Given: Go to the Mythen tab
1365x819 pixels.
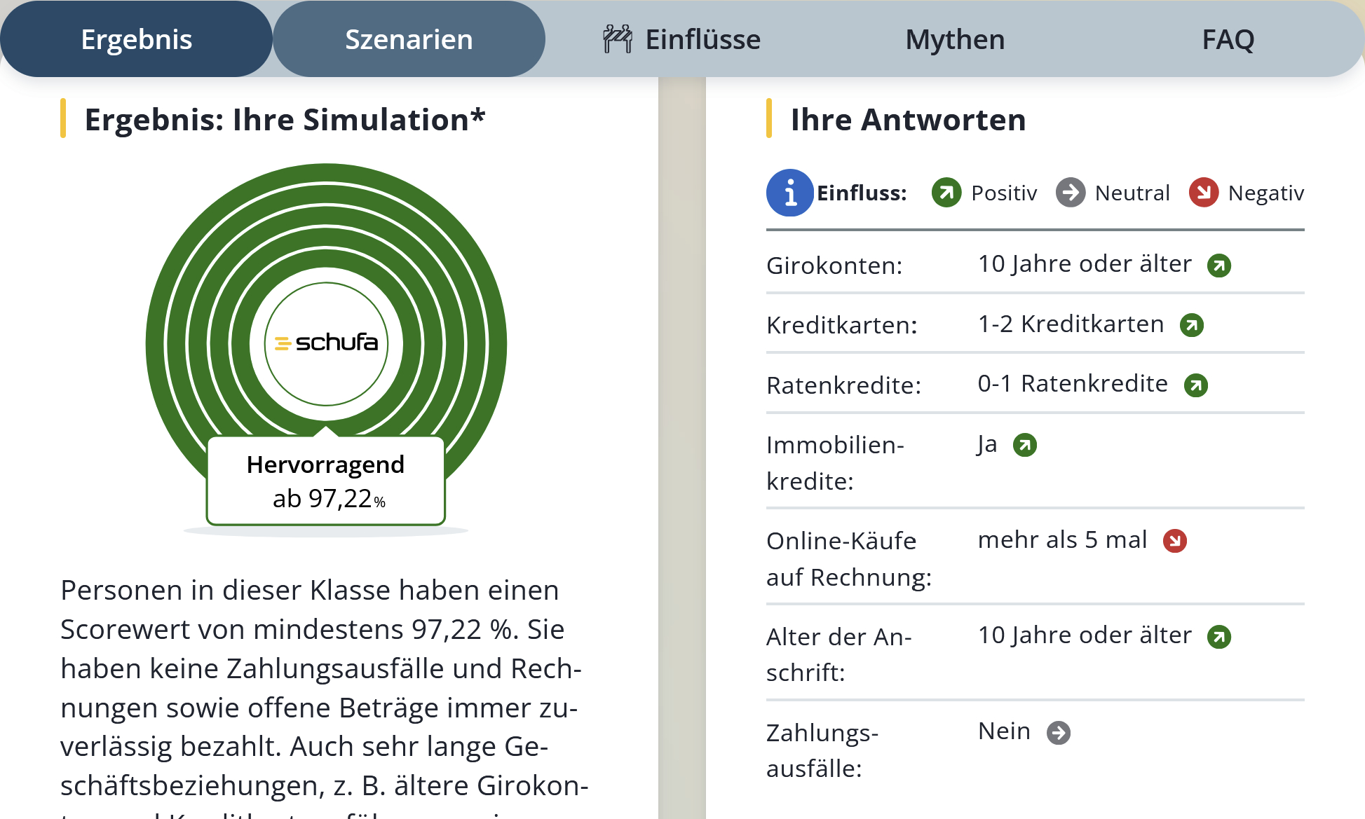Looking at the screenshot, I should pyautogui.click(x=955, y=39).
